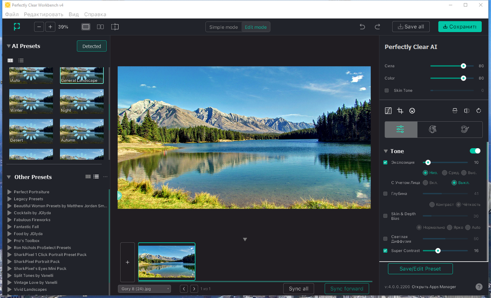This screenshot has height=298, width=491.
Task: Collapse the AI Presets panel
Action: coord(8,46)
